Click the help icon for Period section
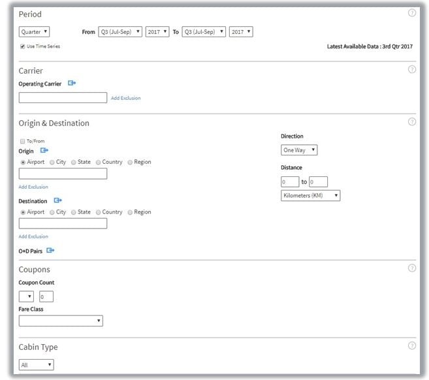Screen dimensions: 429x380 411,13
